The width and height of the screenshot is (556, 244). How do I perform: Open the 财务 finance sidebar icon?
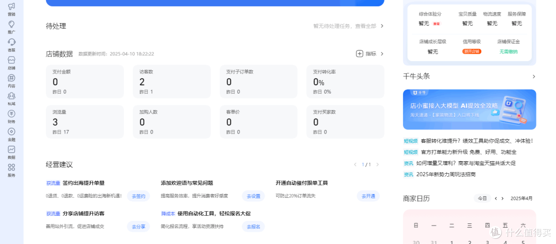pos(11,117)
